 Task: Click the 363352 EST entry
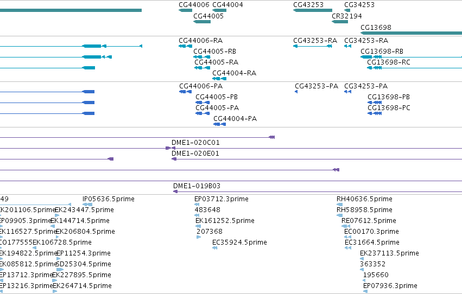pos(372,264)
